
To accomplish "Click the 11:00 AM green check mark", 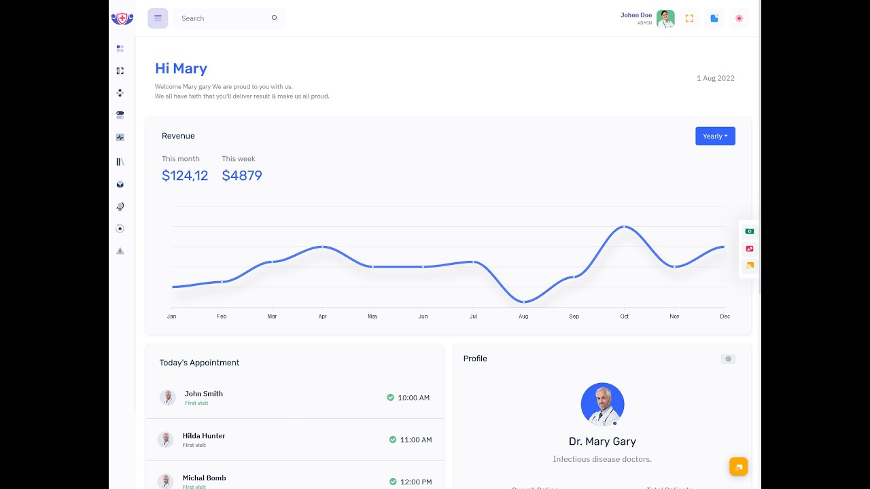I will 392,439.
